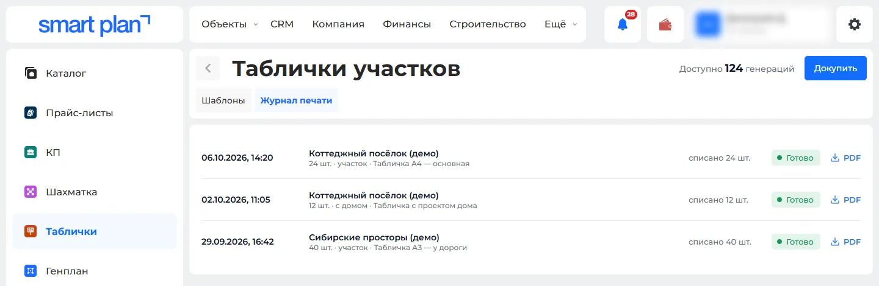
Task: Click the text списано 12 шт.
Action: click(x=718, y=200)
